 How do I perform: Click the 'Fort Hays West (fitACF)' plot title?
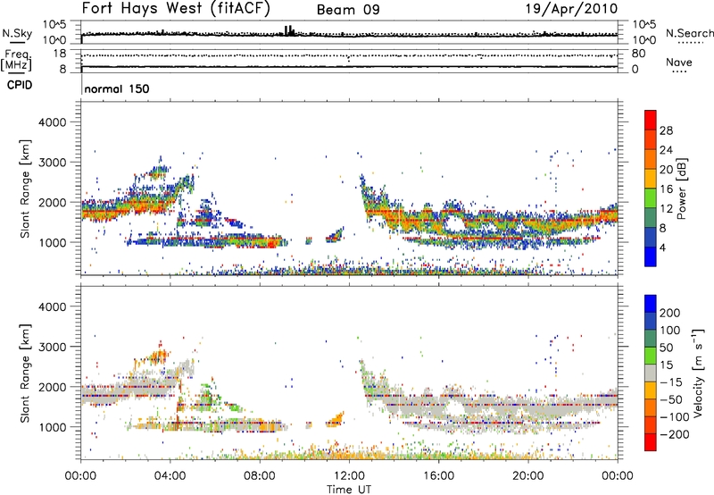pyautogui.click(x=176, y=9)
